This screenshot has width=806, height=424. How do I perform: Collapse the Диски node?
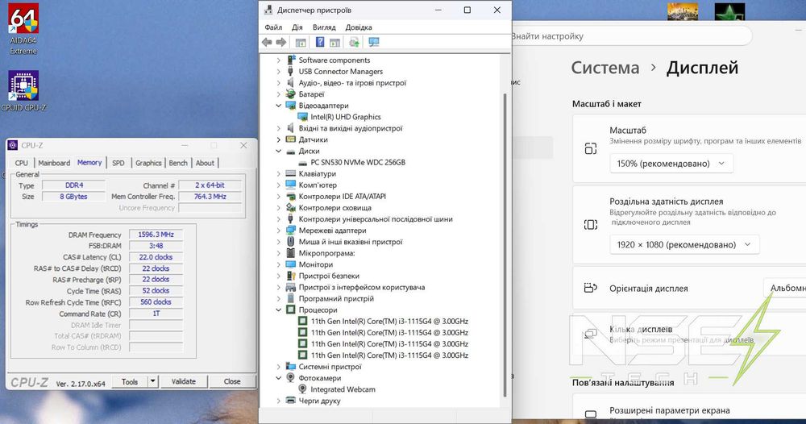pos(279,151)
